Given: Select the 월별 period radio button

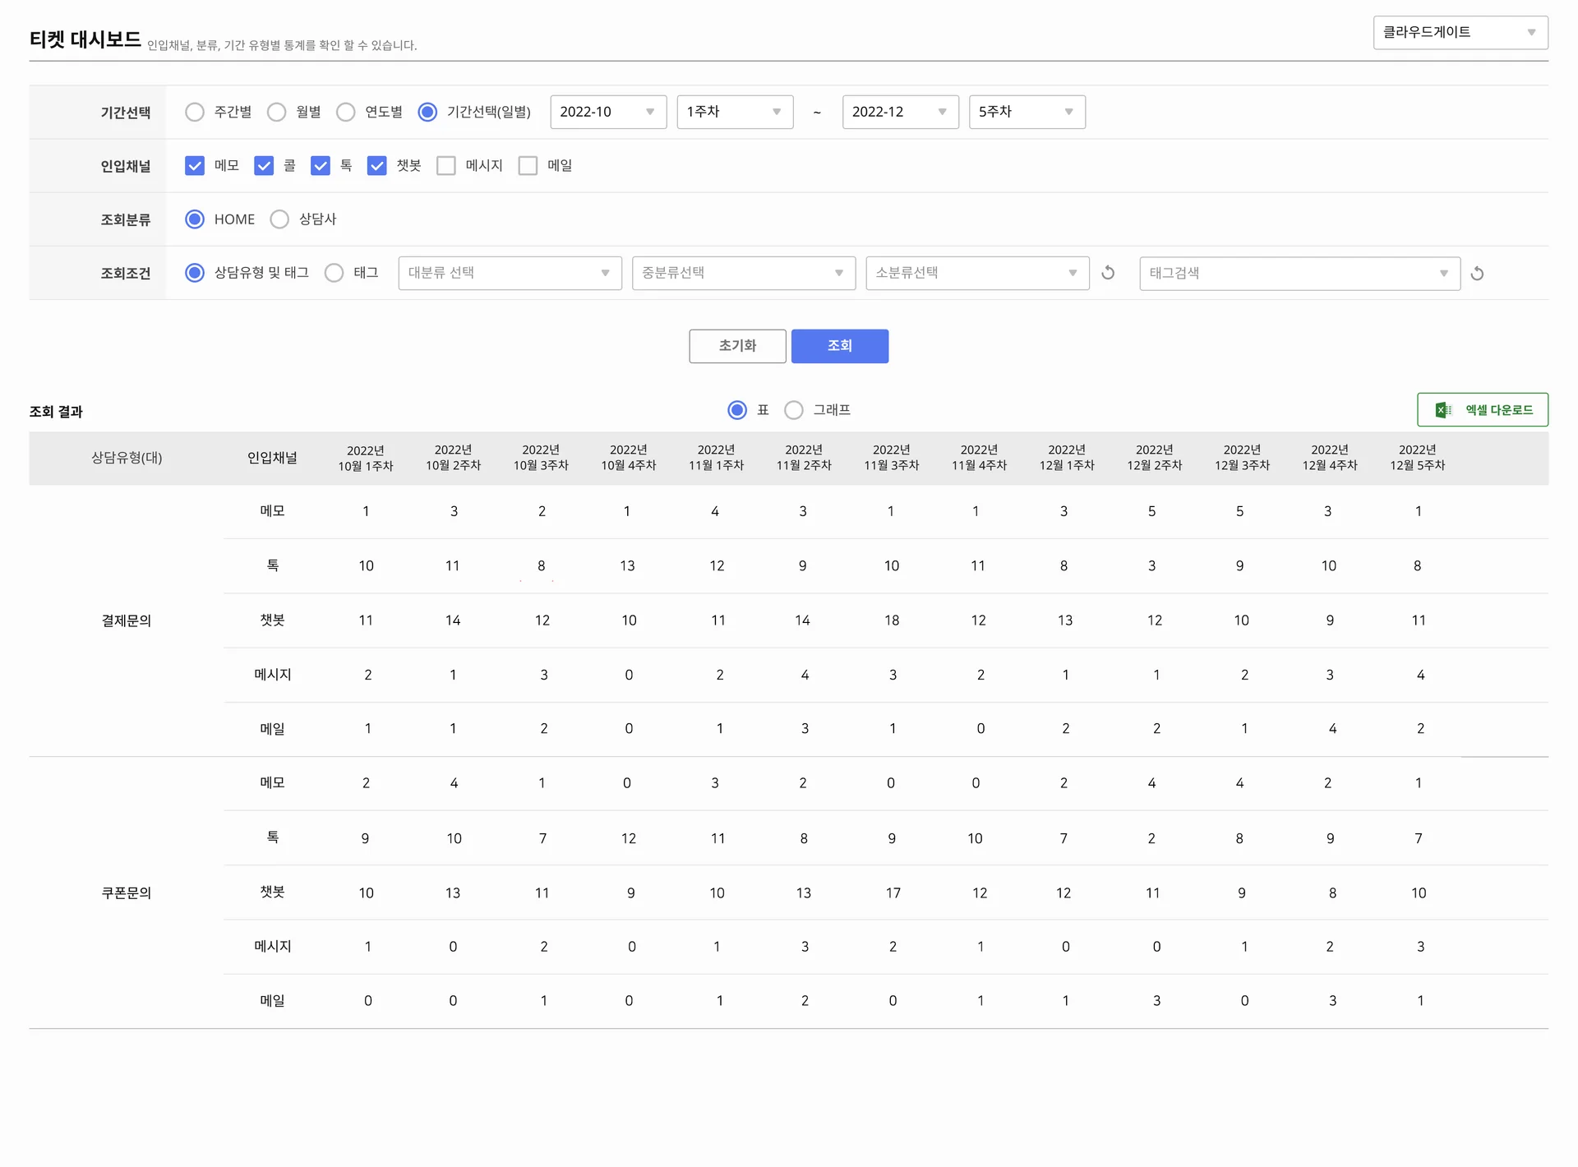Looking at the screenshot, I should pyautogui.click(x=277, y=112).
